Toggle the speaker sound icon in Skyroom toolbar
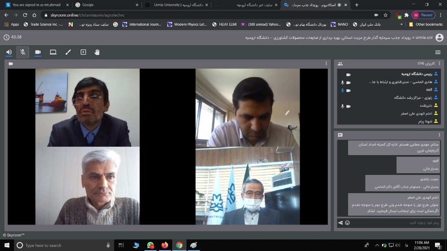Image resolution: width=447 pixels, height=251 pixels. pos(9,52)
